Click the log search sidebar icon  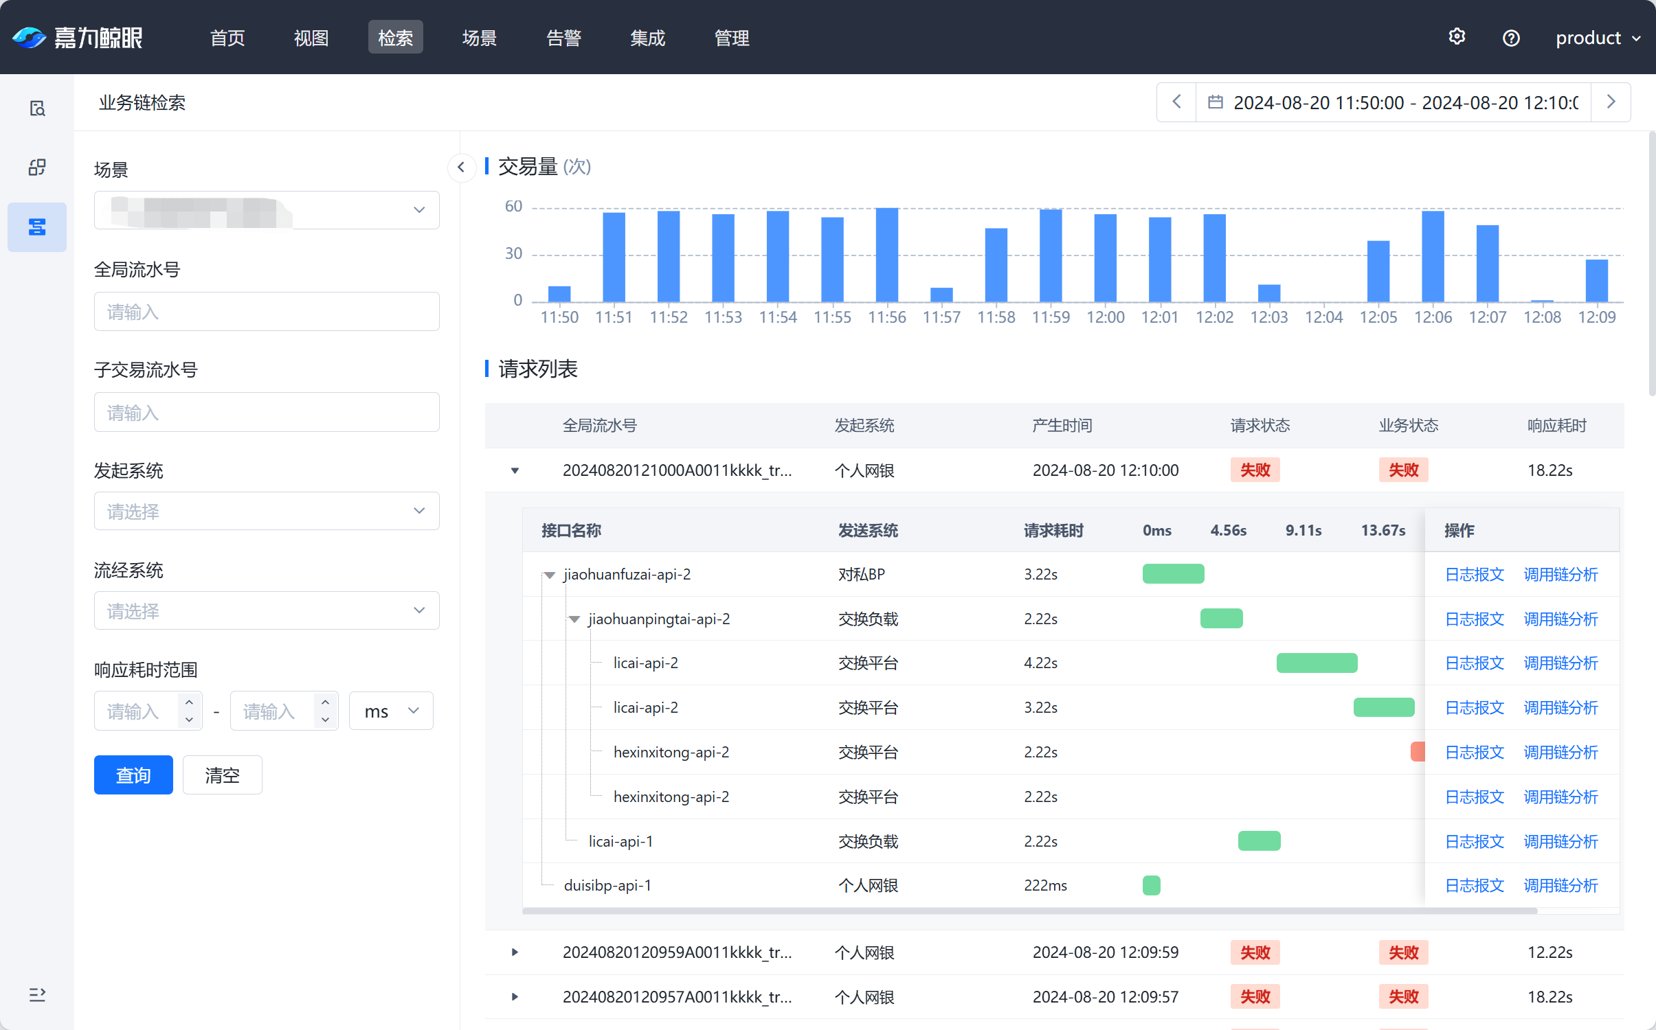(x=37, y=108)
